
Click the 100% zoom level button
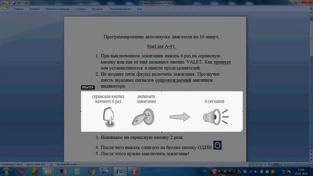pos(276,164)
